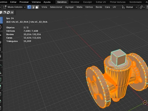The height and width of the screenshot is (111, 148).
Task: Open the UV header menu
Action: click(114, 7)
